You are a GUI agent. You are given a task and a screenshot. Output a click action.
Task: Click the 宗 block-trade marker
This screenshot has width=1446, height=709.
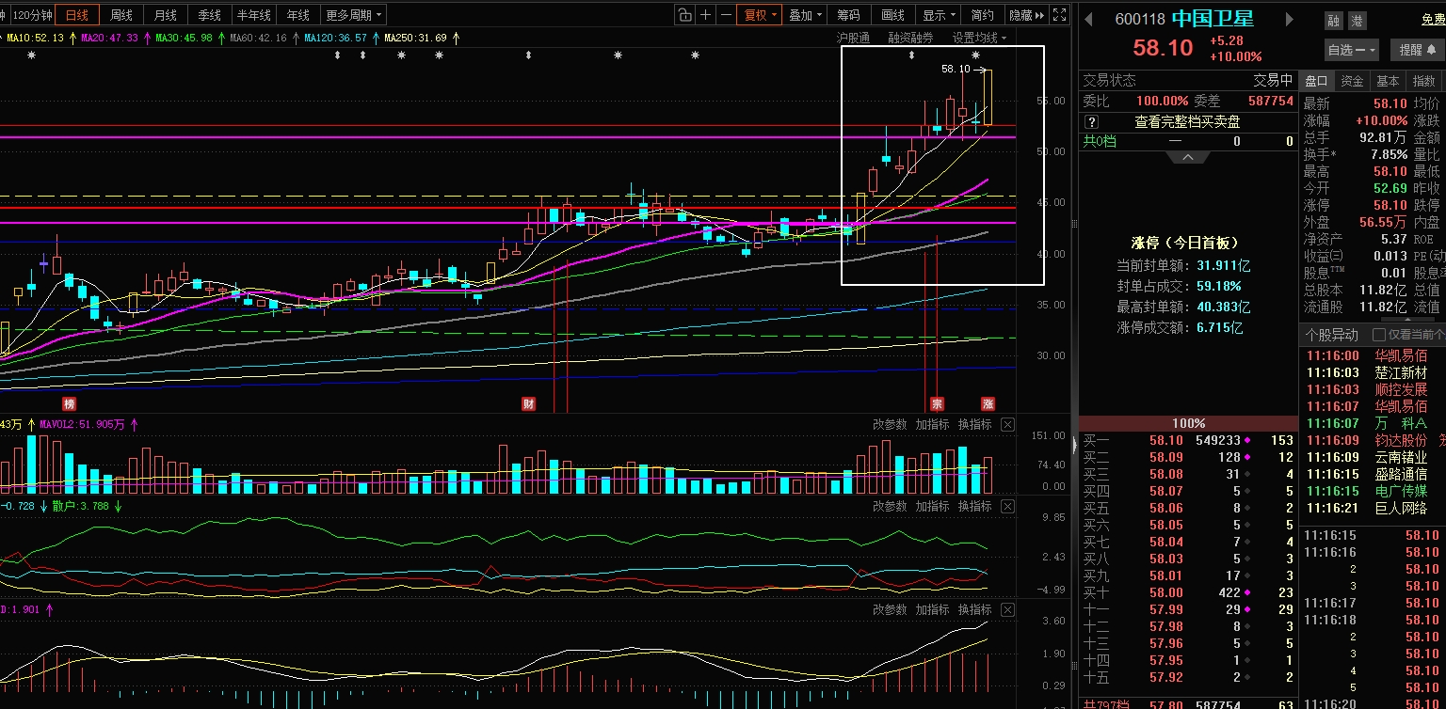tap(937, 404)
